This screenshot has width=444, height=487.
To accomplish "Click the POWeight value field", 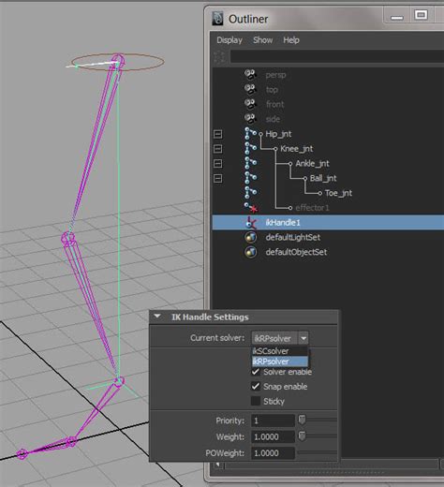I will coord(273,453).
